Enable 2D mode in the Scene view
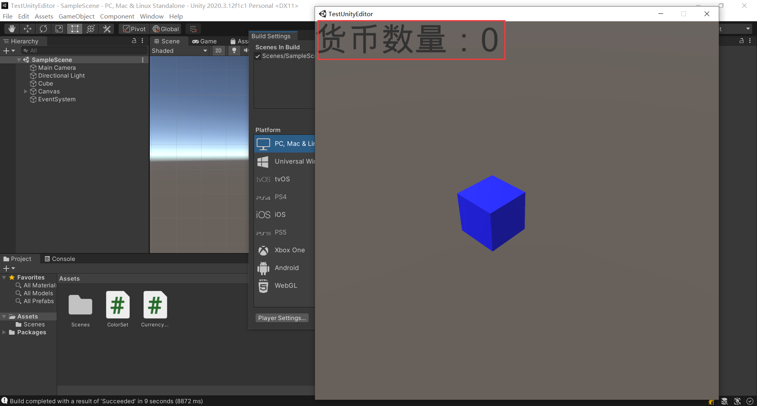Screen dimensions: 757x406 click(218, 50)
